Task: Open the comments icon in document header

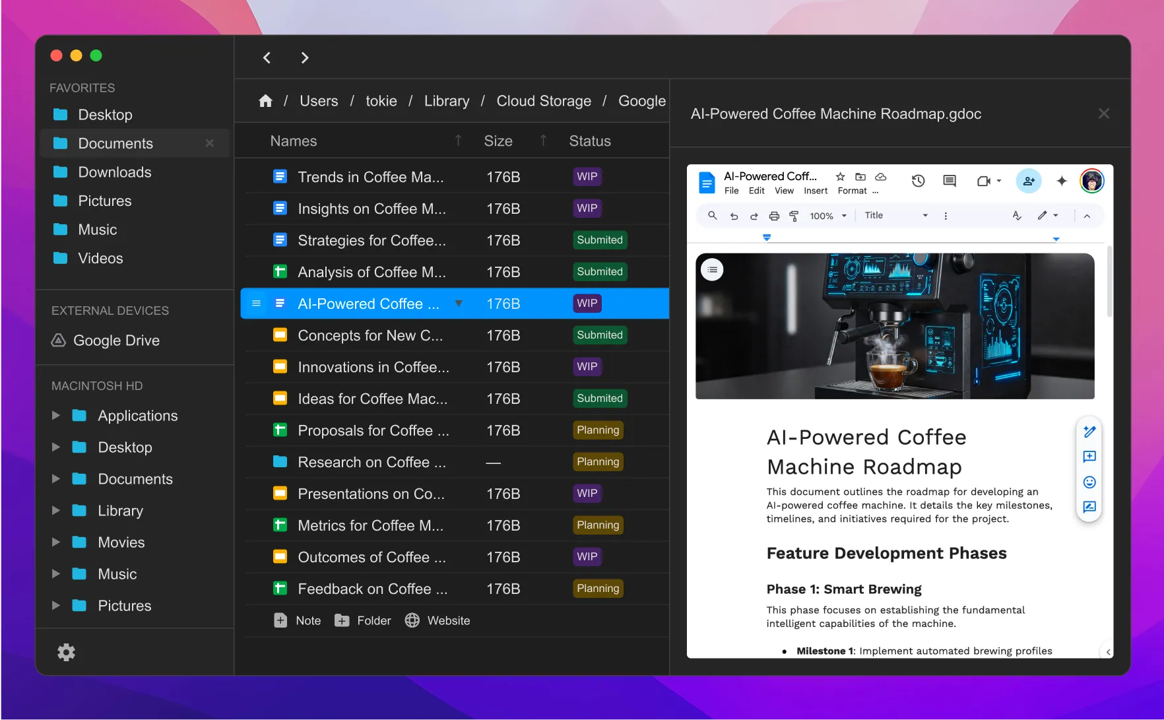Action: point(950,181)
